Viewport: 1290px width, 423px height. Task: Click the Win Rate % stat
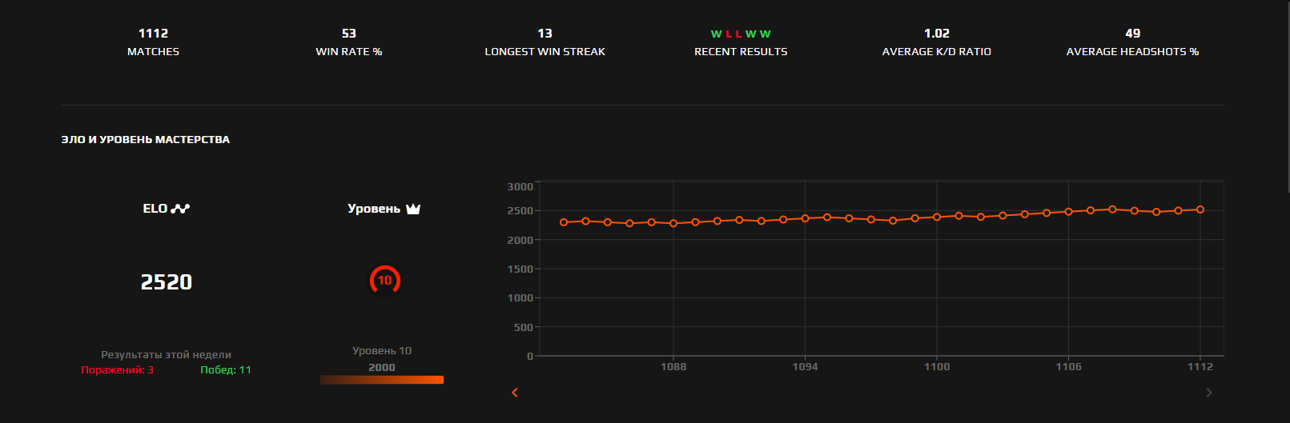click(x=349, y=42)
